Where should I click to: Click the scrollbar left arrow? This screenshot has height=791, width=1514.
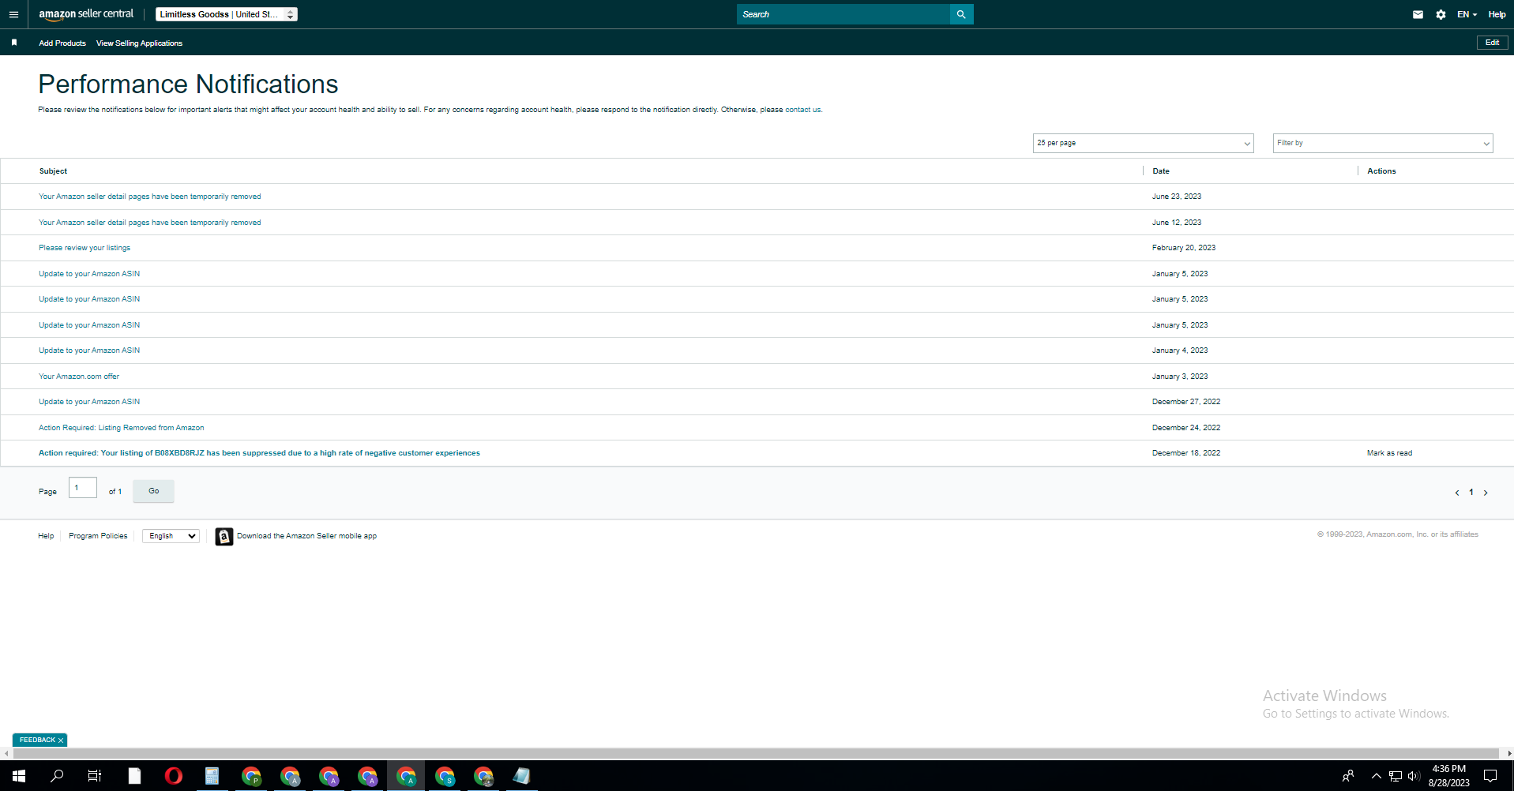(x=6, y=753)
